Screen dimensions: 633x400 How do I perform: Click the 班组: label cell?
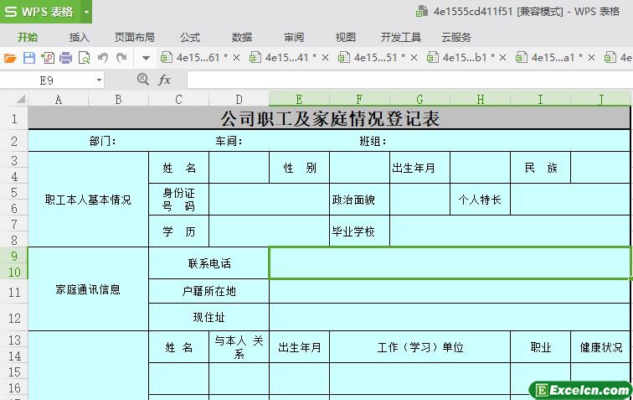coord(373,141)
